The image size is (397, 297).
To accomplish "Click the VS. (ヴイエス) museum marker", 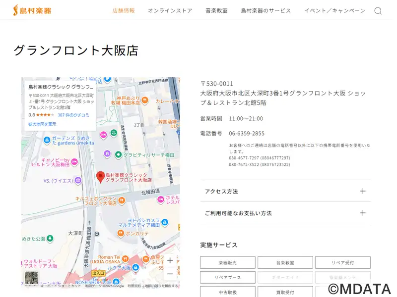I will [x=77, y=181].
